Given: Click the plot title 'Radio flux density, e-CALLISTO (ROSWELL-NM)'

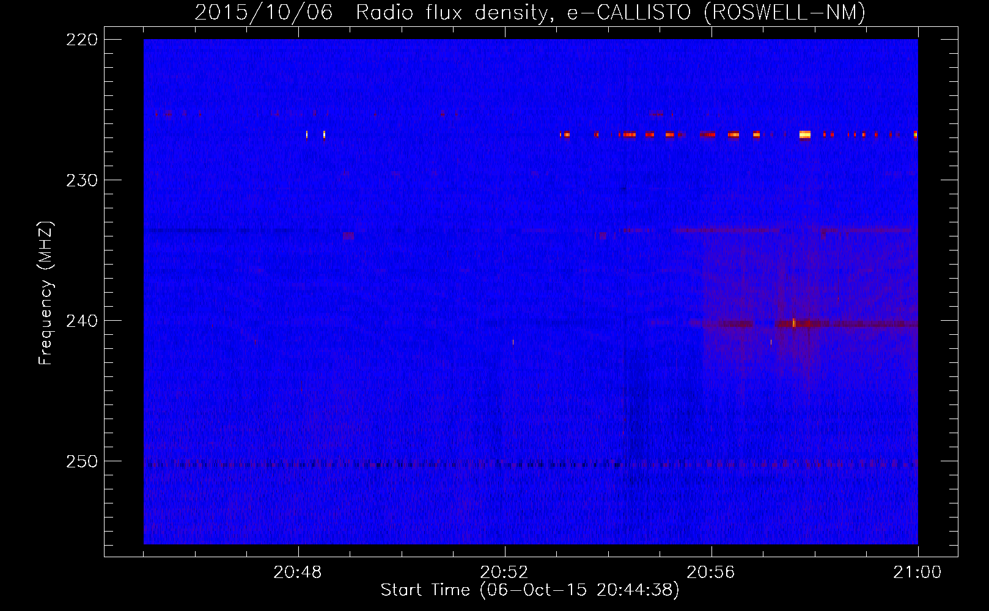Looking at the screenshot, I should pyautogui.click(x=610, y=12).
